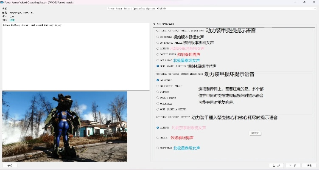
Task: Click the FOMOD installer title bar icon
Action: (2, 2)
